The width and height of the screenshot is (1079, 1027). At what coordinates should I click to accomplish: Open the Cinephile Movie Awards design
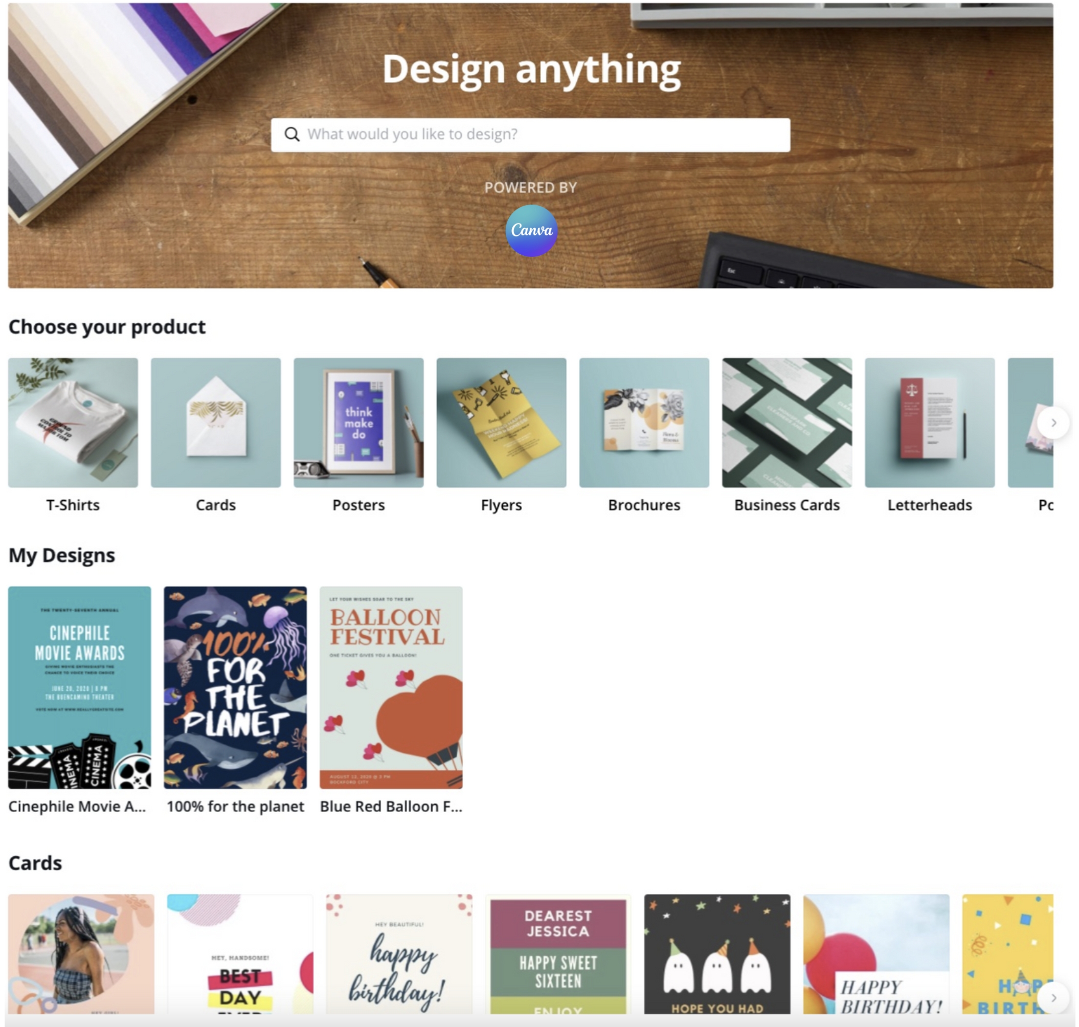pyautogui.click(x=79, y=687)
